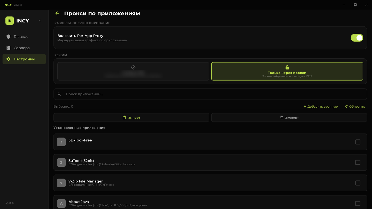The width and height of the screenshot is (372, 209).
Task: Click the Экспорт button
Action: (x=289, y=117)
